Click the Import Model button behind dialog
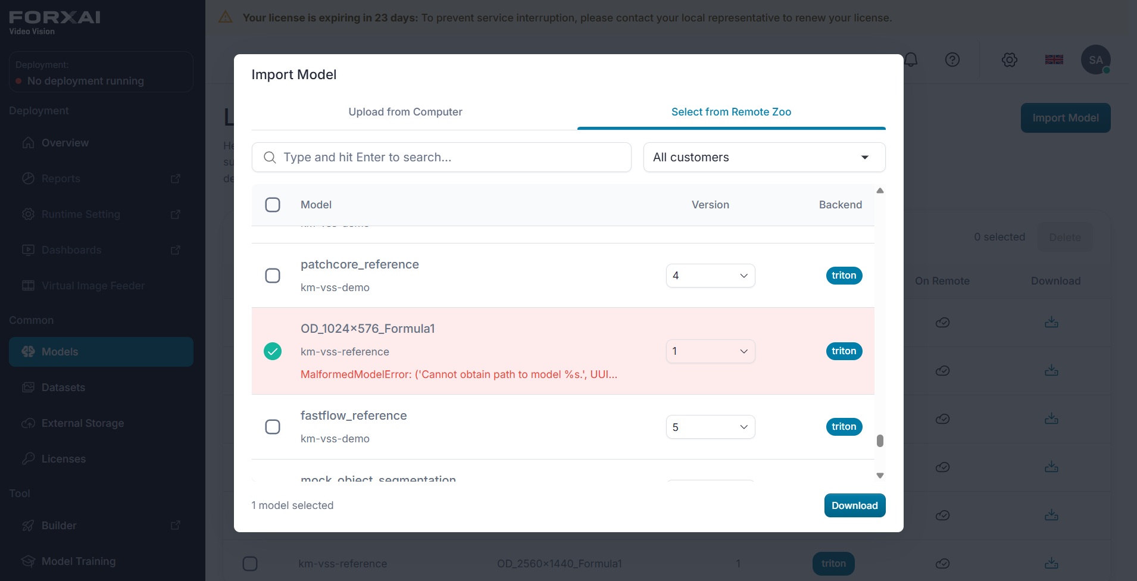This screenshot has height=581, width=1137. (1066, 118)
